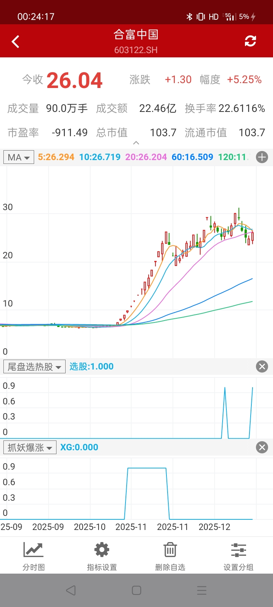This screenshot has height=607, width=273.
Task: Open the MA indicator dropdown
Action: 19,157
